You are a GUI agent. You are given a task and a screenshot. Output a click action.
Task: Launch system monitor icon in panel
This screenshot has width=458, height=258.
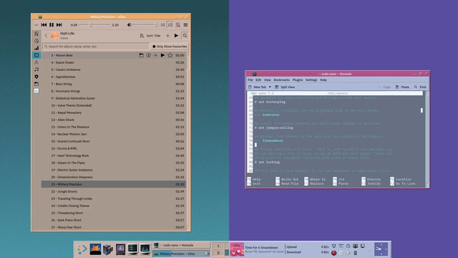tap(145, 249)
